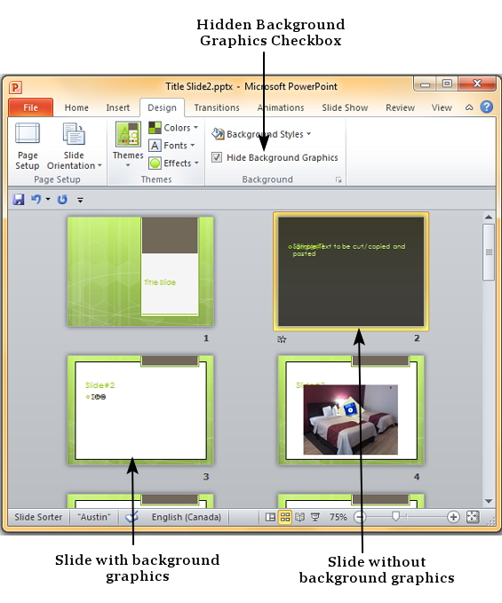Click the vertical scrollbar thumb
502x603 pixels.
pyautogui.click(x=489, y=252)
